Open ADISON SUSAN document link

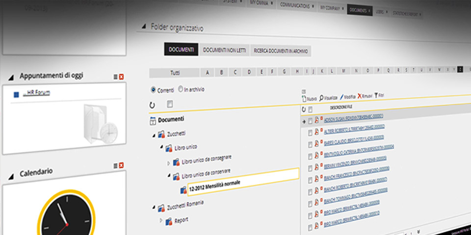(354, 118)
